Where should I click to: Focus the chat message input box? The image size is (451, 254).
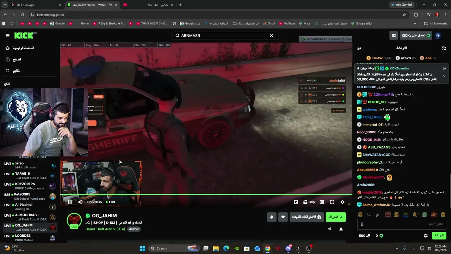point(402,224)
